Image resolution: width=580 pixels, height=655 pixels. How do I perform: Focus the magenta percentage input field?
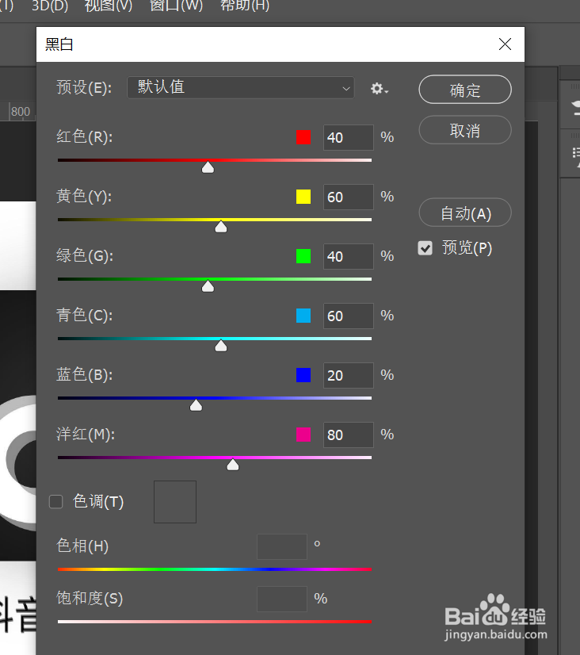[x=349, y=435]
